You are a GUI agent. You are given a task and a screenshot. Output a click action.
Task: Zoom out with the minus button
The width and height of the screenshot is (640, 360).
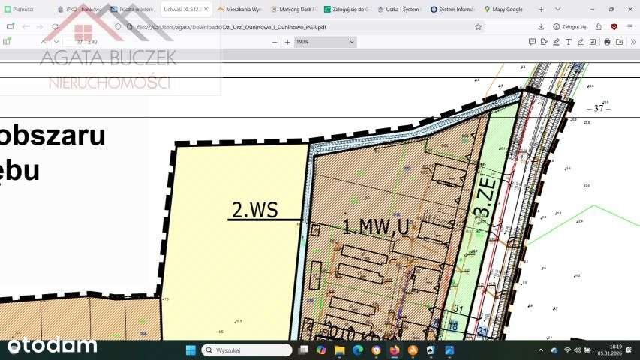point(275,42)
